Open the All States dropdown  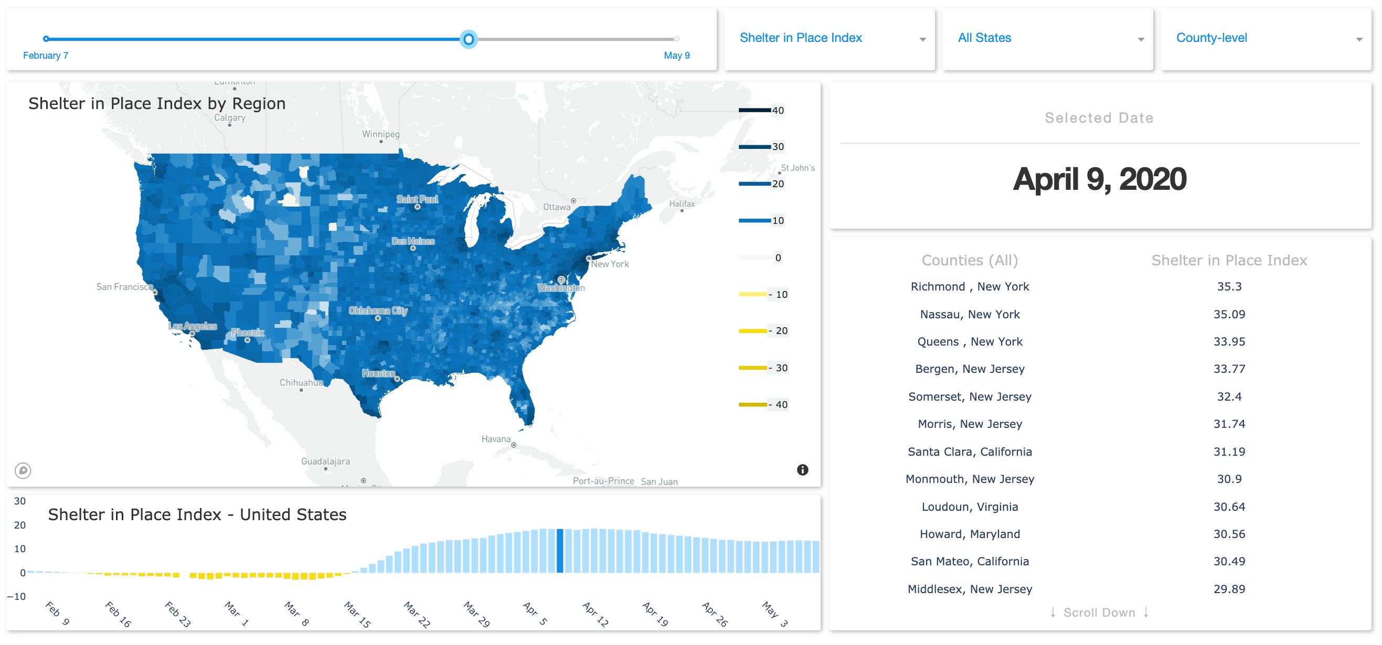click(x=1047, y=39)
